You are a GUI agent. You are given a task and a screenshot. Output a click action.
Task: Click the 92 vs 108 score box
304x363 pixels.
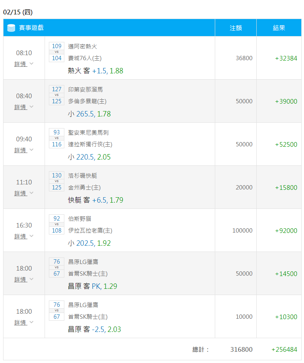[x=57, y=224]
